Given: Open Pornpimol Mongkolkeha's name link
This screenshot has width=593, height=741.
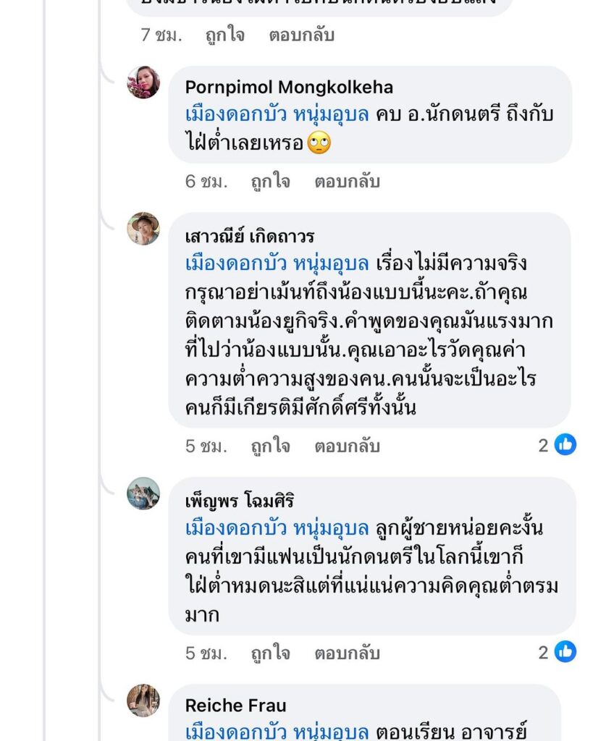Looking at the screenshot, I should coord(289,88).
